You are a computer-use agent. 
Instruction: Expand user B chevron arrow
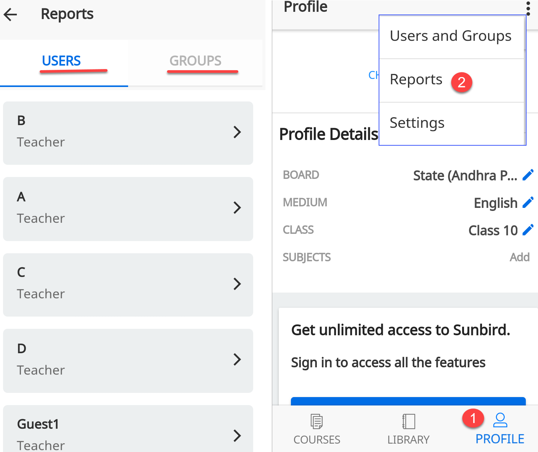coord(237,132)
